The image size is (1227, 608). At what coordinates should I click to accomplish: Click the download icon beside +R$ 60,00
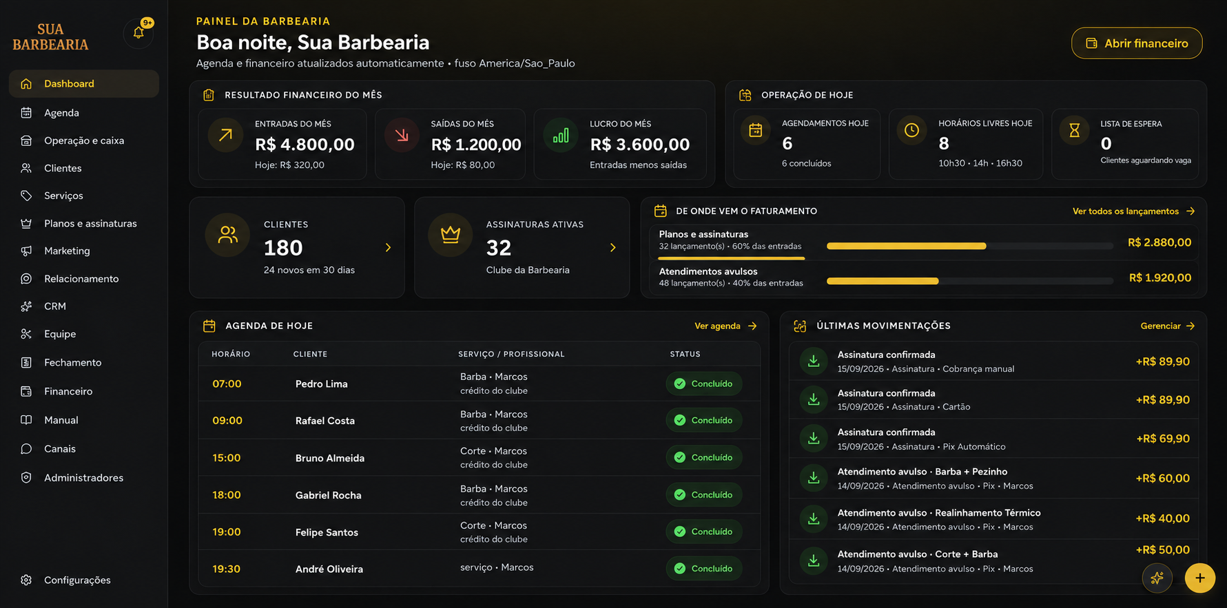coord(814,478)
